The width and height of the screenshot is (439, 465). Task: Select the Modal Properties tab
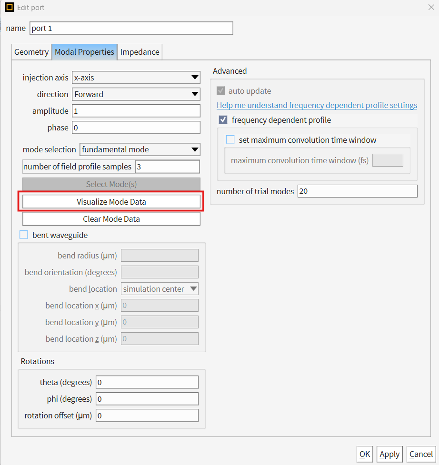[84, 52]
